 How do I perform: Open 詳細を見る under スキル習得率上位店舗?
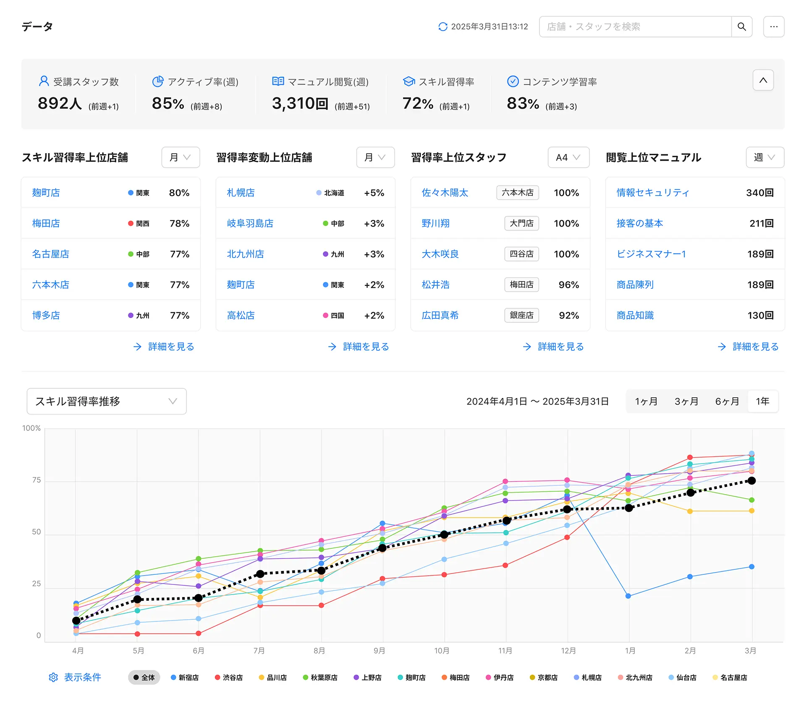point(171,347)
